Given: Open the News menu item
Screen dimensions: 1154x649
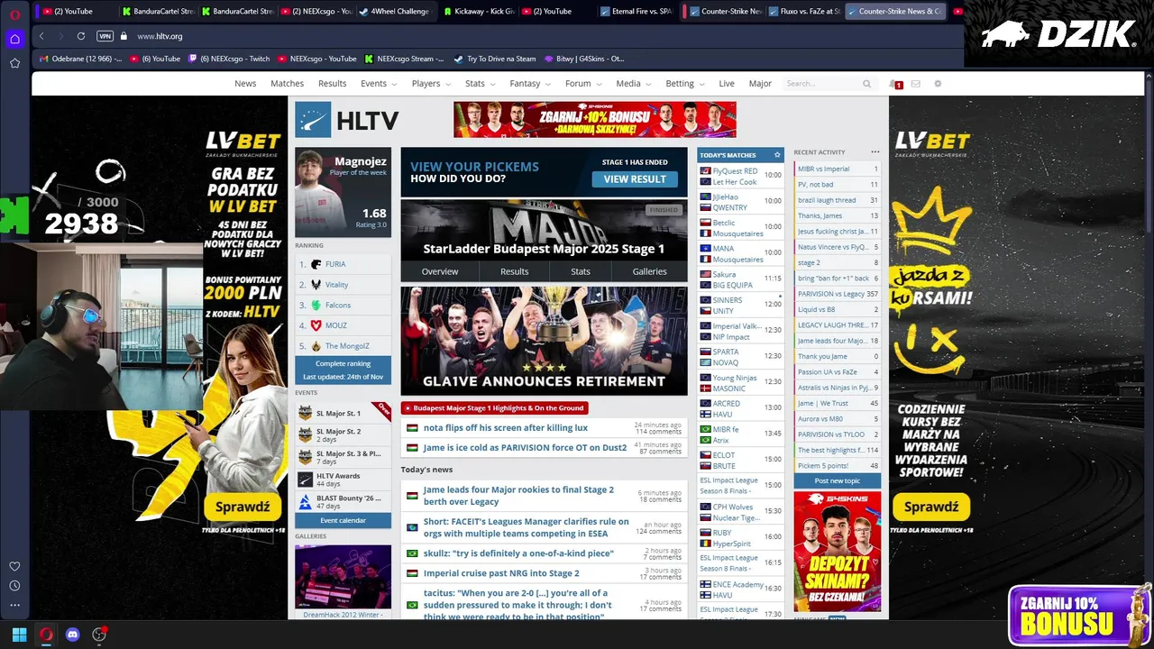Looking at the screenshot, I should pos(245,84).
